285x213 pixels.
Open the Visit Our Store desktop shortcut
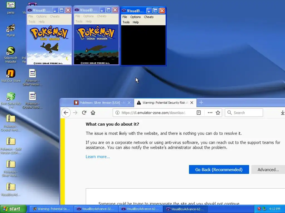tap(11, 76)
